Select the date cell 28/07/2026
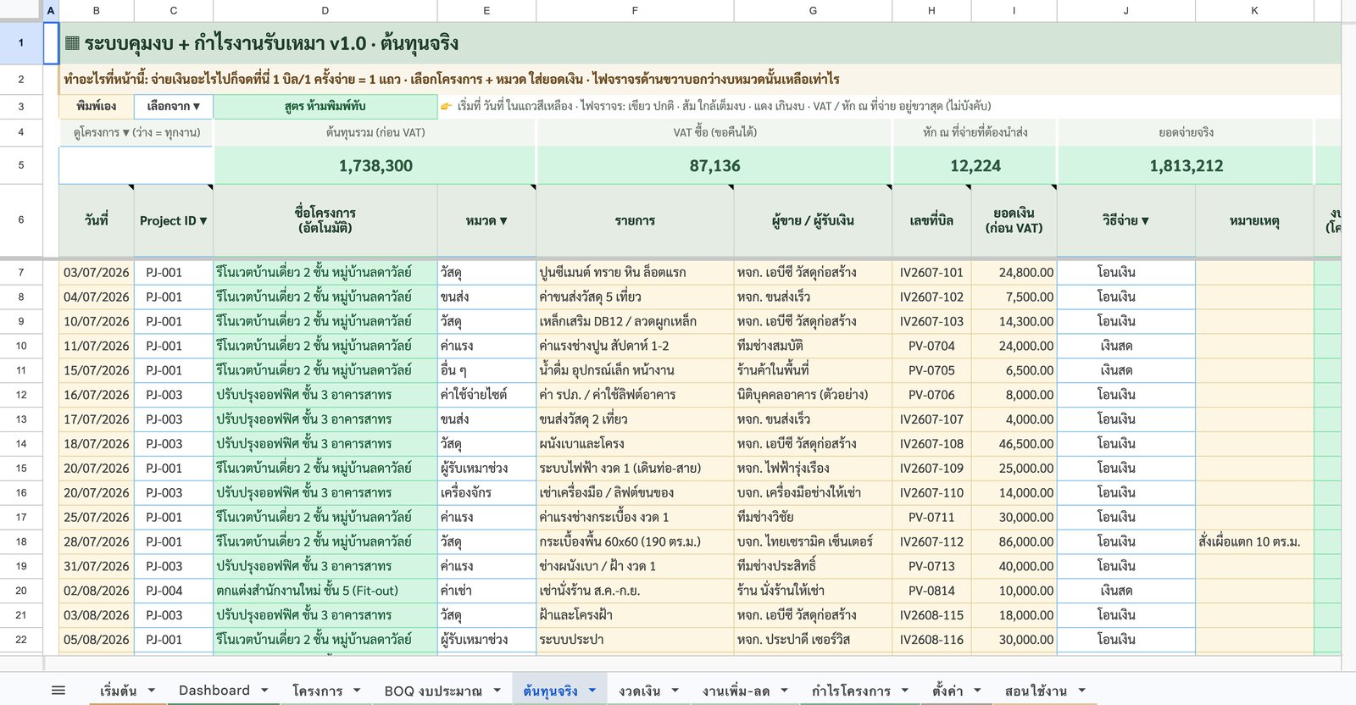This screenshot has width=1356, height=705. [x=97, y=541]
